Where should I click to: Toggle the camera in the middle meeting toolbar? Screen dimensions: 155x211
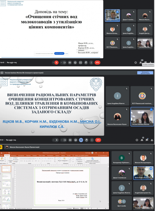click(65, 140)
